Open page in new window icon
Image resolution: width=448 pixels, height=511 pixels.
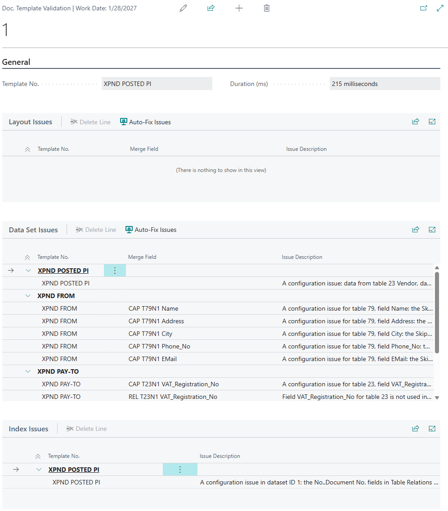423,8
